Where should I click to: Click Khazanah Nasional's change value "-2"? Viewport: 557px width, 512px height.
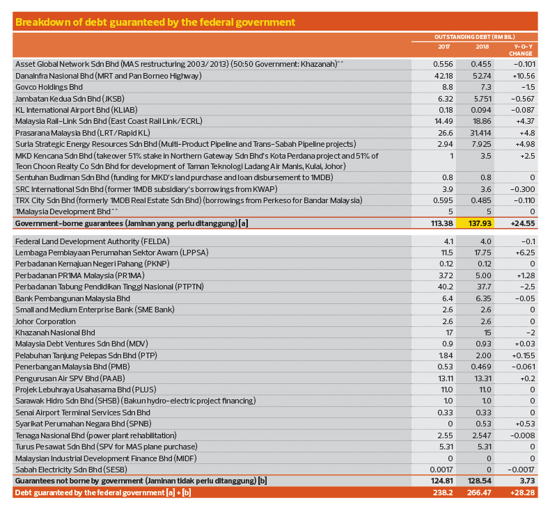[530, 333]
